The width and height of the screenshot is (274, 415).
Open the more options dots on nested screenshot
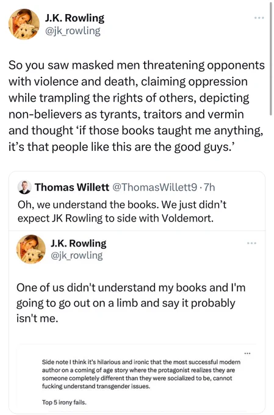pyautogui.click(x=247, y=353)
